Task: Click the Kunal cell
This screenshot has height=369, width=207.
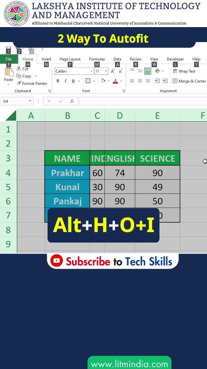Action: [67, 187]
